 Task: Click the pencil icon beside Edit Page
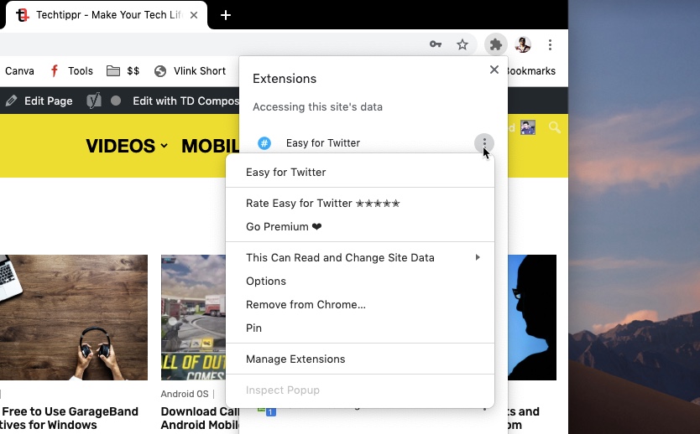pos(11,101)
